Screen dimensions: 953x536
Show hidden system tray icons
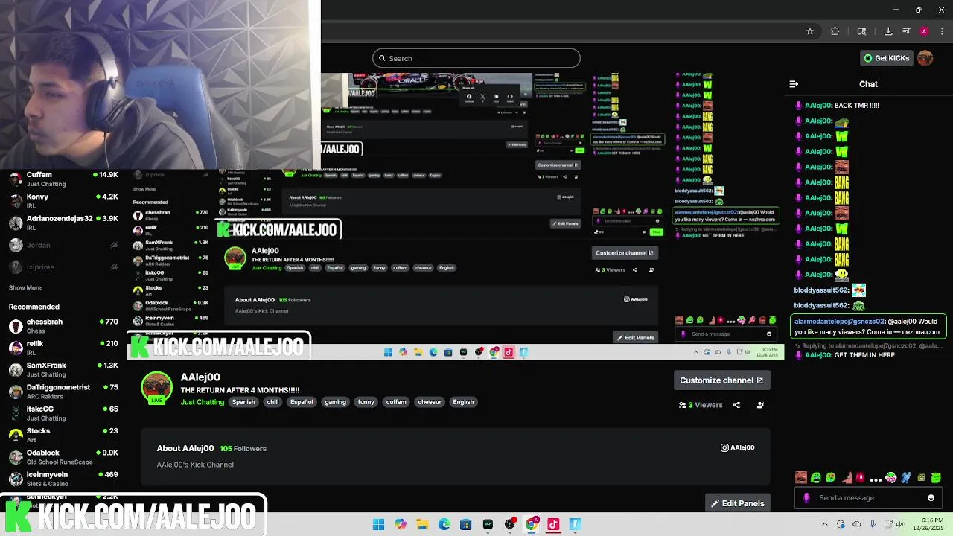click(824, 524)
